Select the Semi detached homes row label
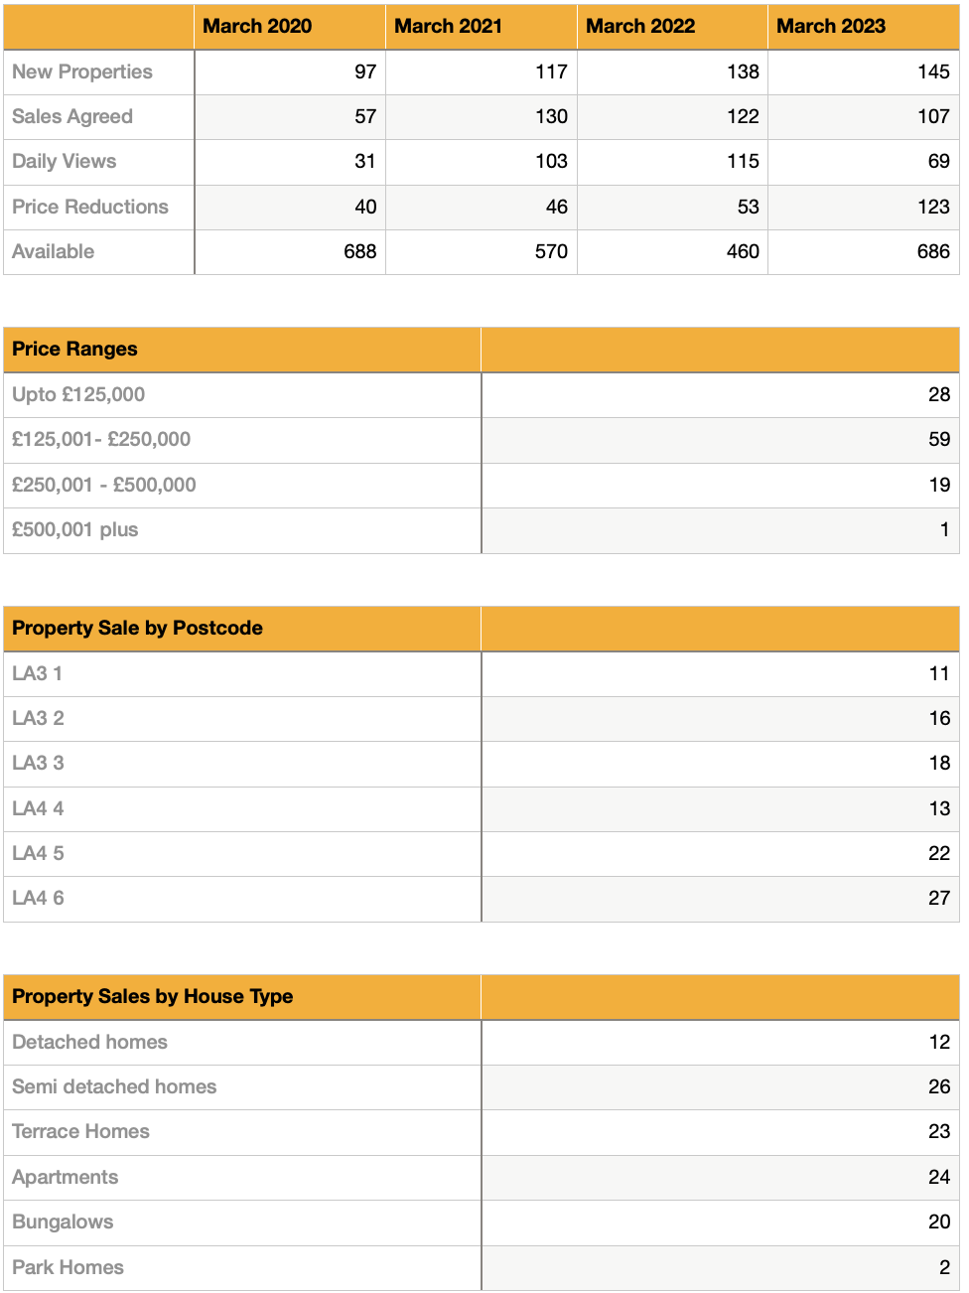969x1293 pixels. click(114, 1086)
